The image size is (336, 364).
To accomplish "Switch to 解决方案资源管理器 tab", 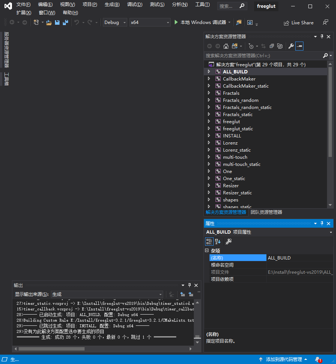I will tap(226, 212).
